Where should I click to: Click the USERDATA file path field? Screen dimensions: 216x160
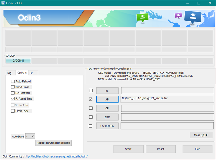[167, 126]
